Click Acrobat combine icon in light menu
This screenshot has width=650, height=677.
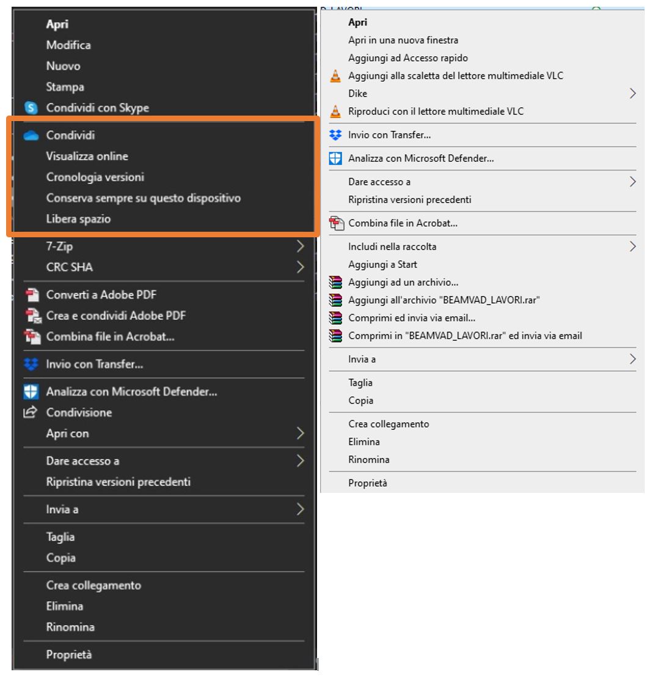point(336,223)
